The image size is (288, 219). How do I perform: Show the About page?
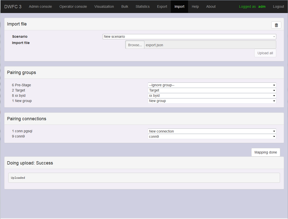pos(211,6)
